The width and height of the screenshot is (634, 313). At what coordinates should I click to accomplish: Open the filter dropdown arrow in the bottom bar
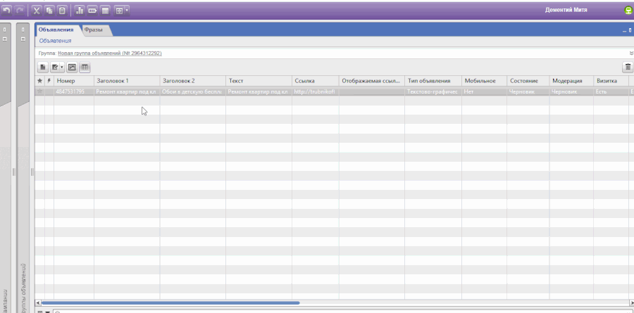pyautogui.click(x=47, y=312)
